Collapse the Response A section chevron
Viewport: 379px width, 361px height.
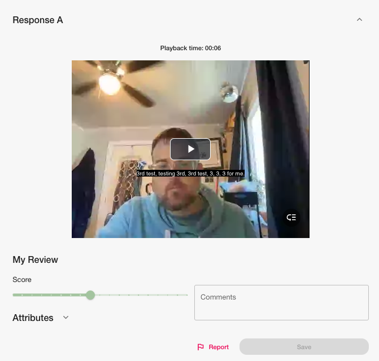[x=359, y=20]
